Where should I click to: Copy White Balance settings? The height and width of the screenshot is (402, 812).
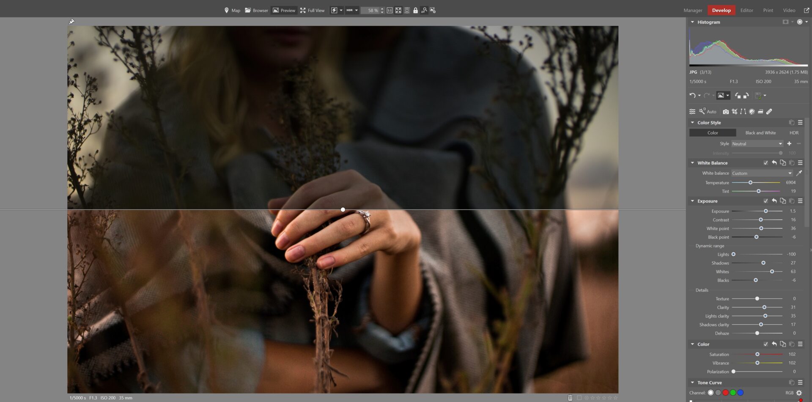[783, 163]
